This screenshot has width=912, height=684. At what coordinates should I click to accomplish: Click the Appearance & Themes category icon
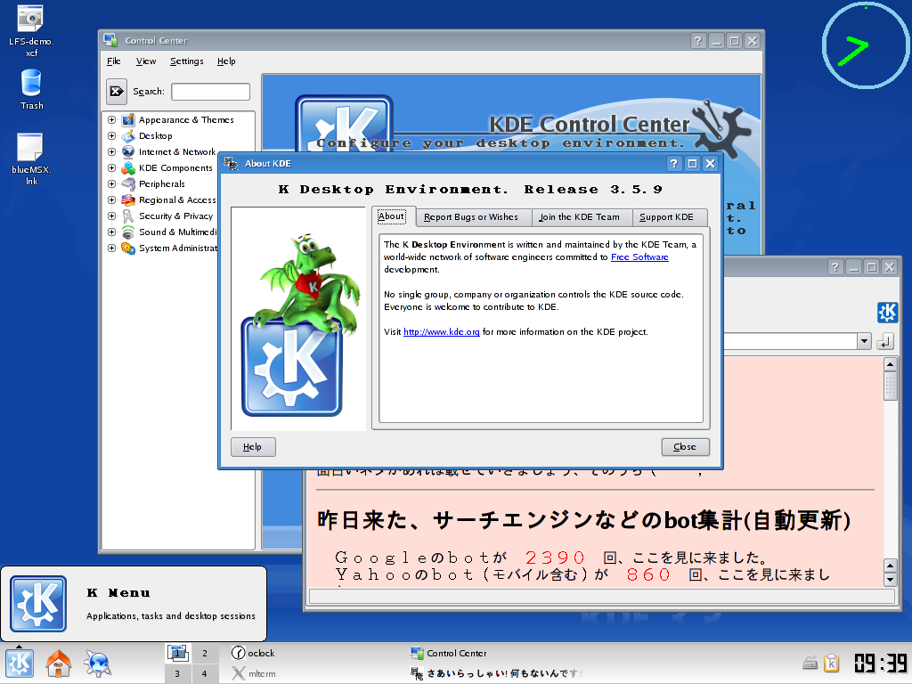click(x=128, y=120)
